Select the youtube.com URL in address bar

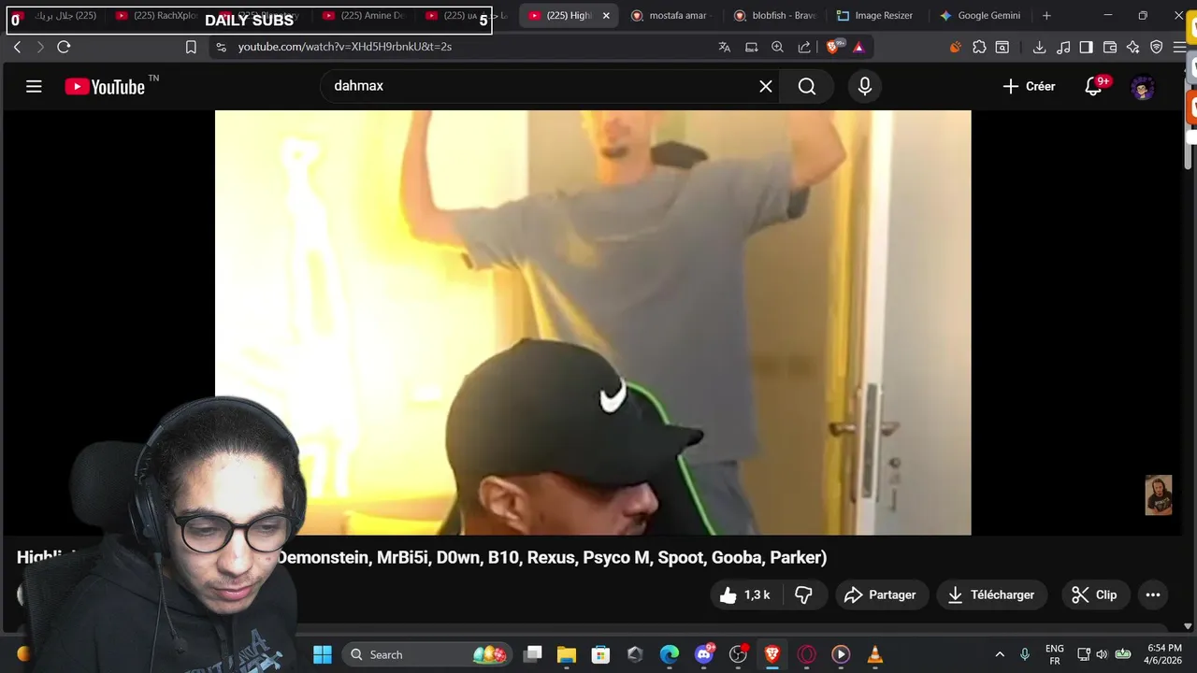coord(345,47)
